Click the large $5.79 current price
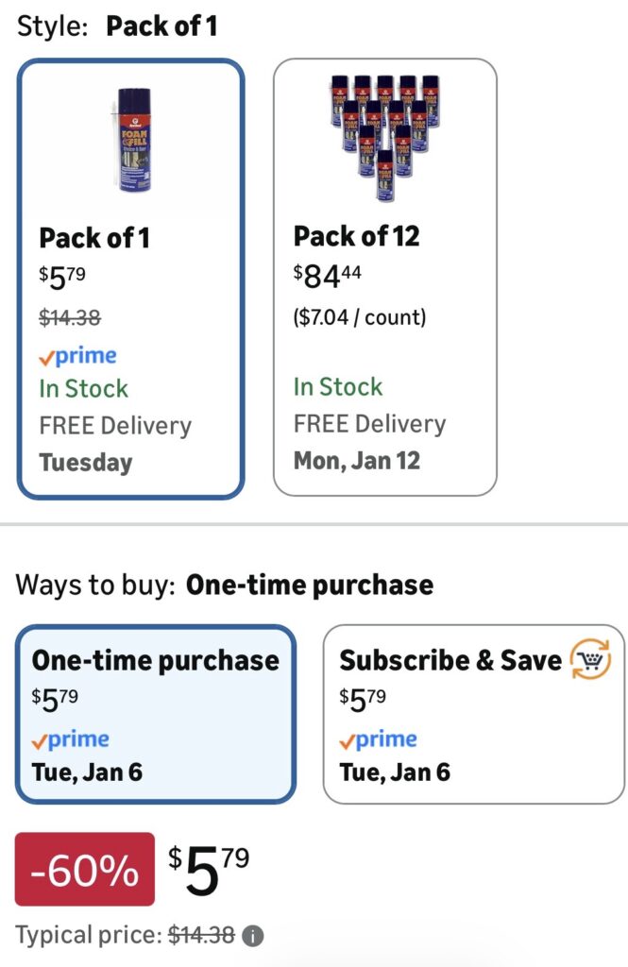The height and width of the screenshot is (967, 628). click(209, 871)
